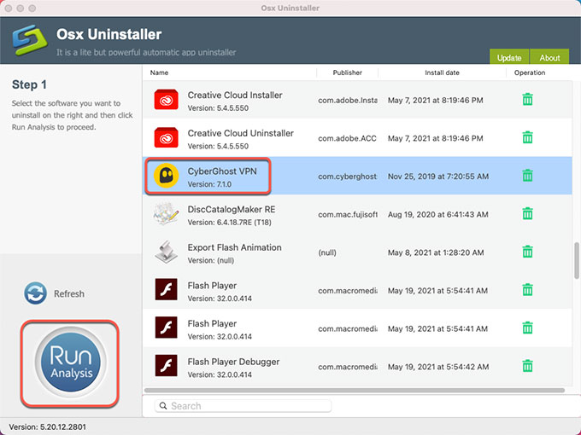Click the Creative Cloud Uninstaller app icon

tap(166, 137)
